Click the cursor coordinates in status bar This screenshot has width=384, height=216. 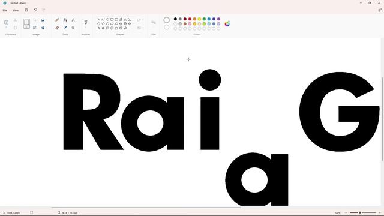pos(11,212)
